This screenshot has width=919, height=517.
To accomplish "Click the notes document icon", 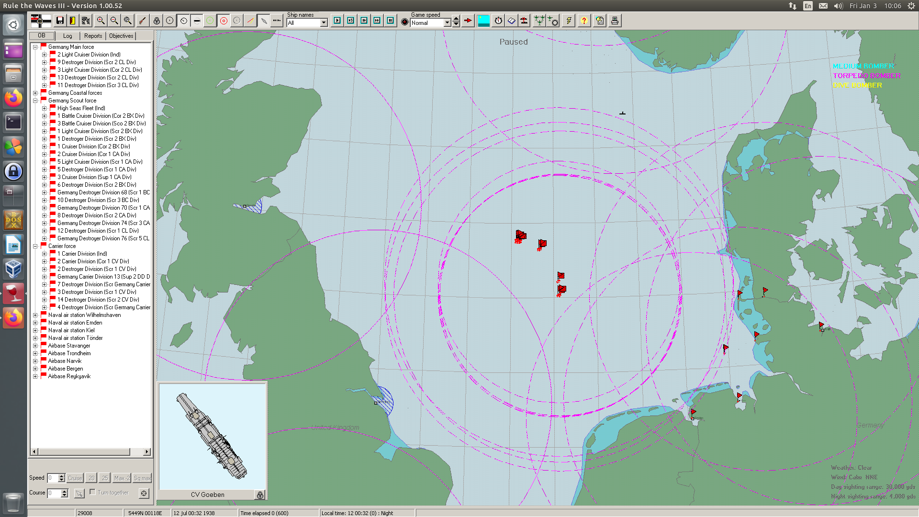I will point(600,21).
